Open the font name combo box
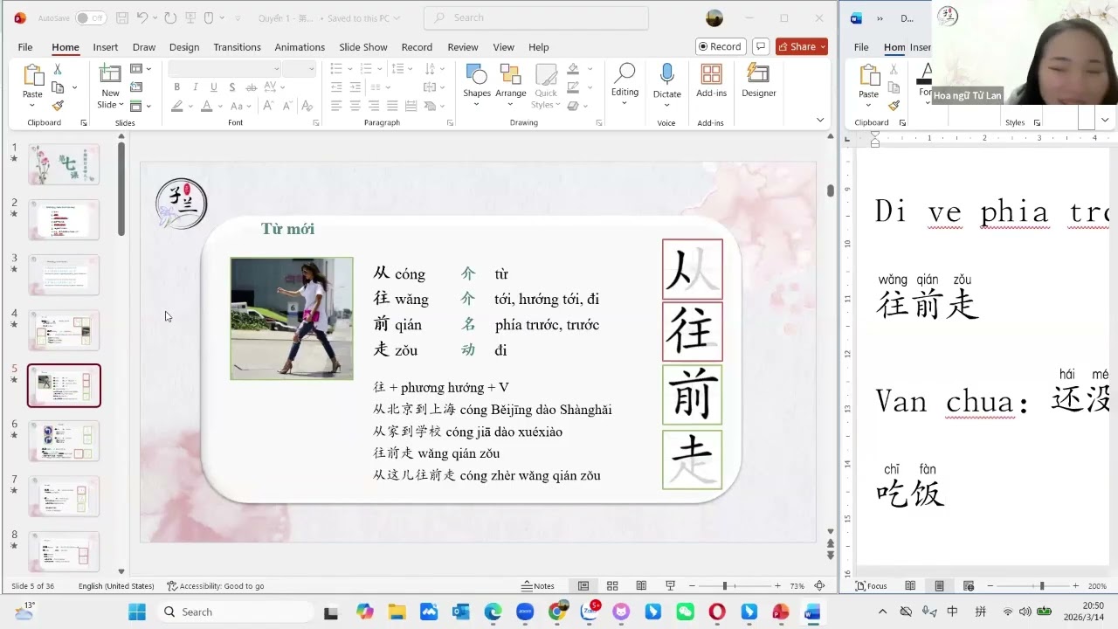This screenshot has height=629, width=1118. [224, 69]
